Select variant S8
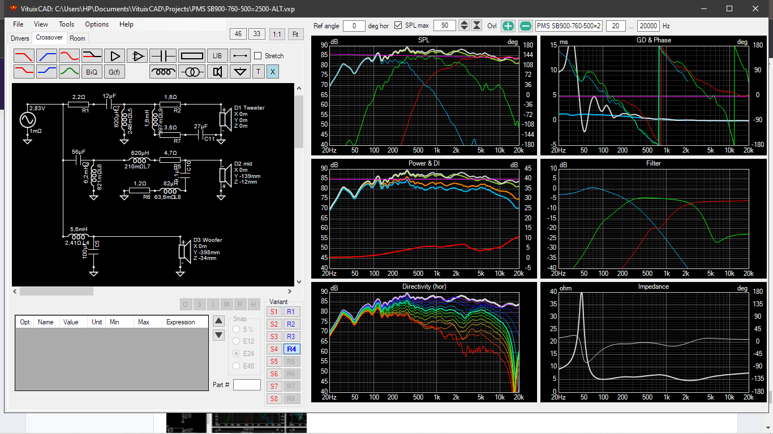 (x=274, y=399)
